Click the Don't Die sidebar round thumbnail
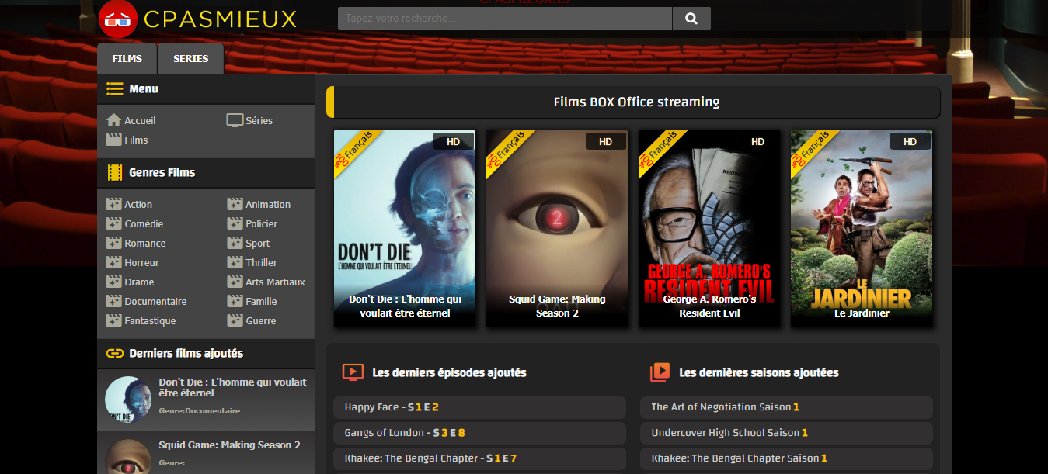This screenshot has width=1048, height=474. click(128, 400)
